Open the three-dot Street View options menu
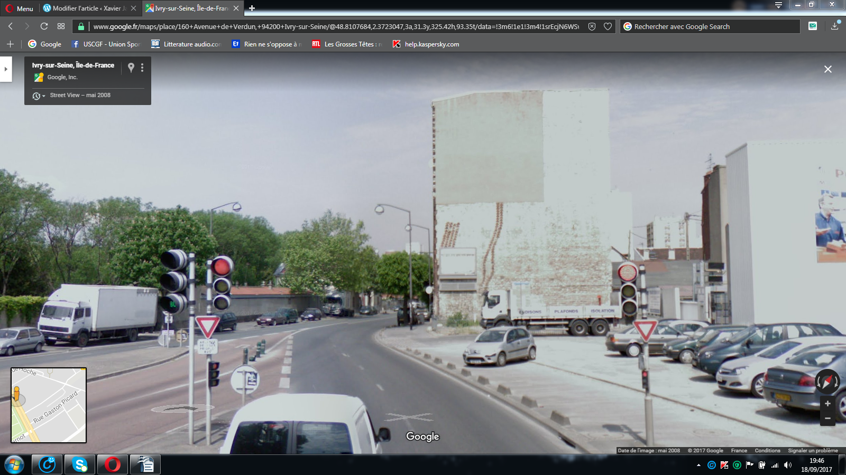 (x=142, y=68)
